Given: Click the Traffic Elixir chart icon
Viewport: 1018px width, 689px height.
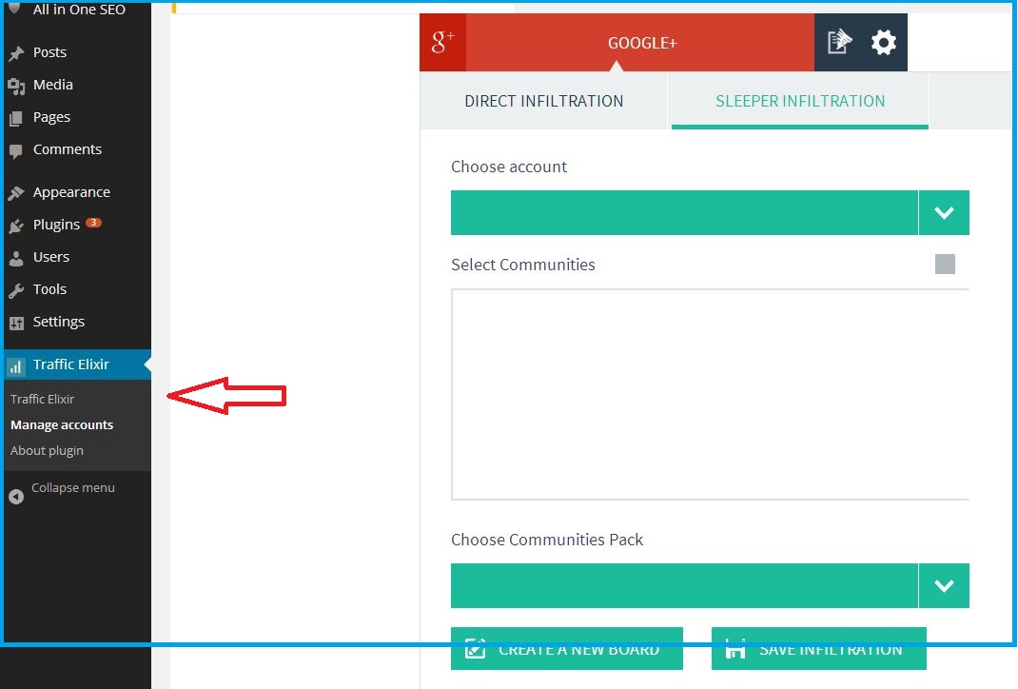Looking at the screenshot, I should click(x=15, y=366).
